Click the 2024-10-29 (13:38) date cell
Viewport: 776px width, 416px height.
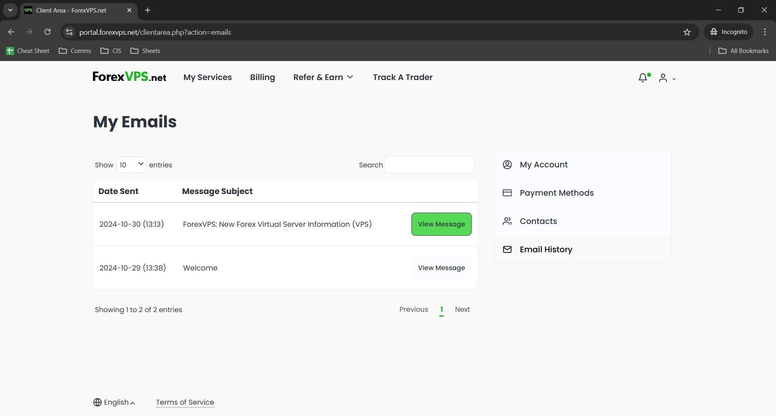click(133, 268)
